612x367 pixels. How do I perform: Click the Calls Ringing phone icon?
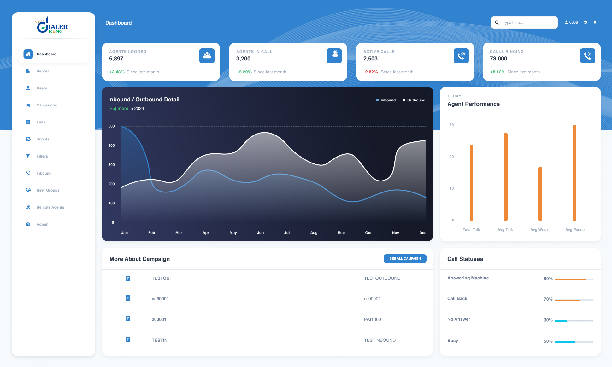coord(587,55)
